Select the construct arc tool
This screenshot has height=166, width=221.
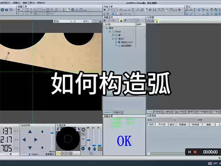click(x=117, y=10)
